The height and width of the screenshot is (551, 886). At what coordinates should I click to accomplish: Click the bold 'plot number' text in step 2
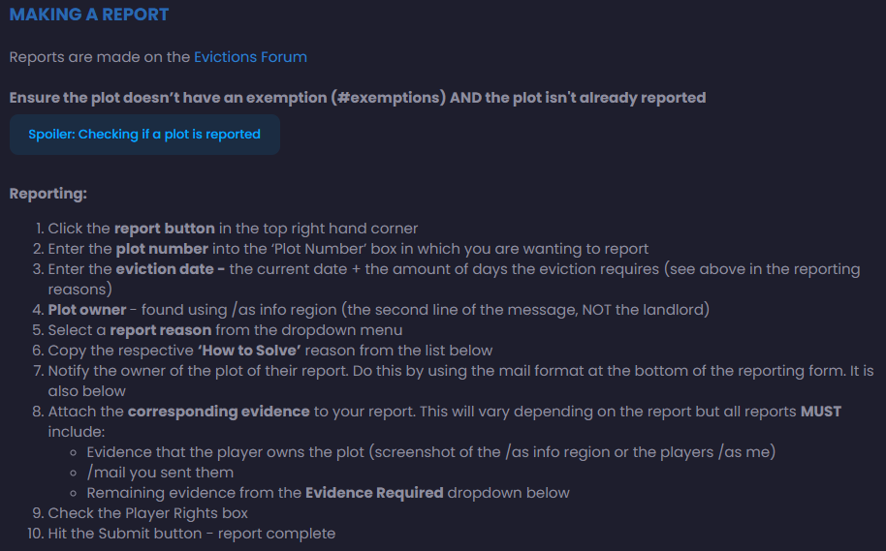pos(162,249)
